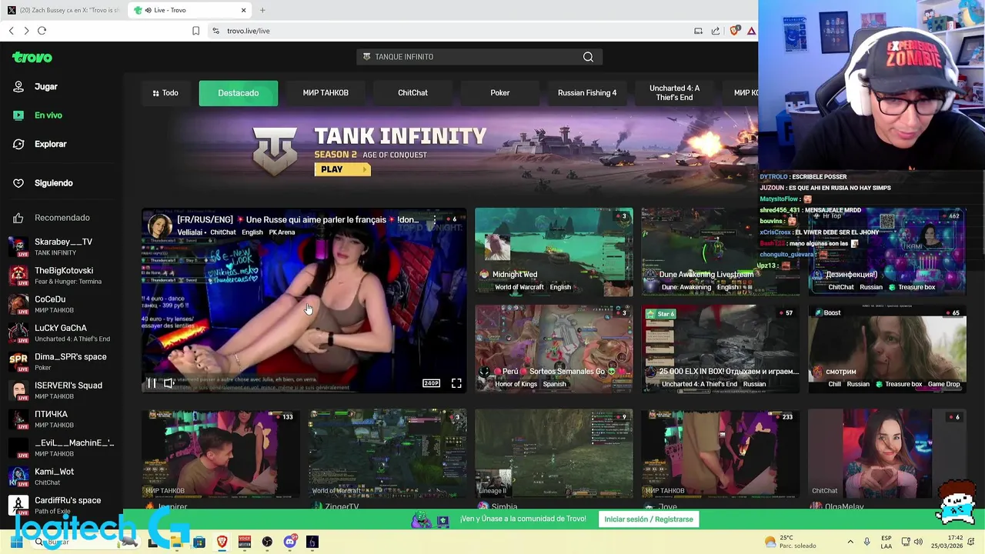The image size is (985, 554).
Task: Pause the featured stream video
Action: click(152, 383)
